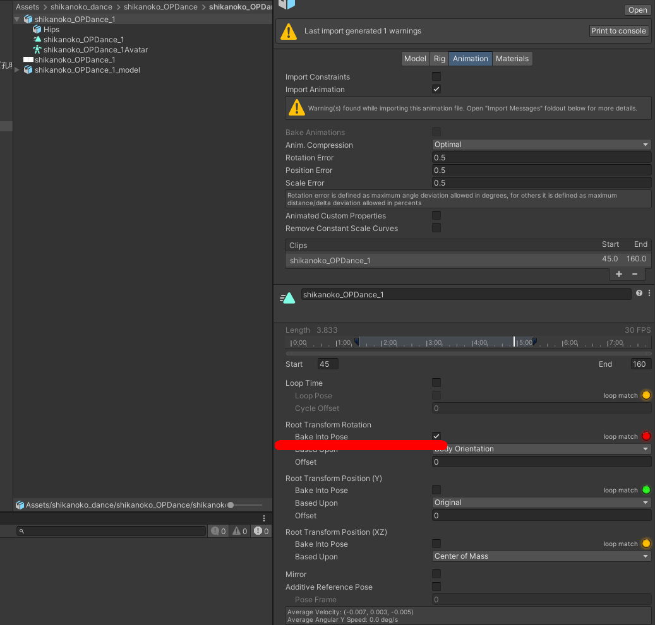Screen dimensions: 655x625
Task: Click Loop Pose yellow loop match indicator
Action: pos(646,395)
